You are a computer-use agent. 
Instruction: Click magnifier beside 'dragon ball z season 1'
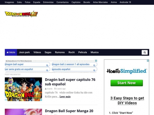pyautogui.click(x=94, y=65)
